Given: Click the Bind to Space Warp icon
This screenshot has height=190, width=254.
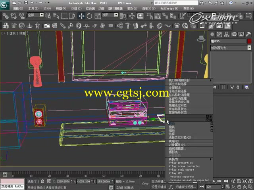Looking at the screenshot, I should [x=21, y=16].
